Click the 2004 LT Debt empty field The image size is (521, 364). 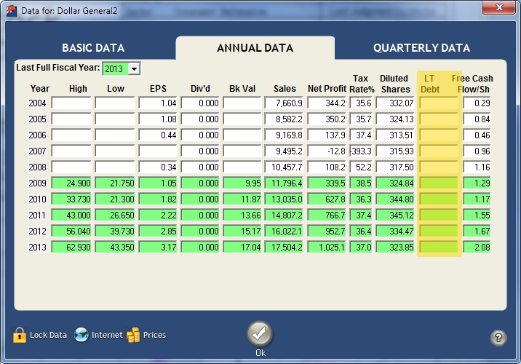pyautogui.click(x=439, y=103)
